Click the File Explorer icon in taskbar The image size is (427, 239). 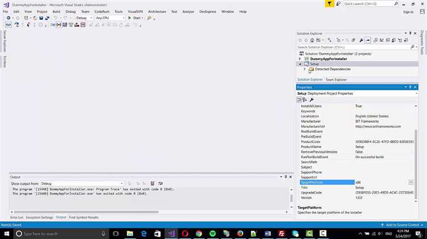point(130,233)
